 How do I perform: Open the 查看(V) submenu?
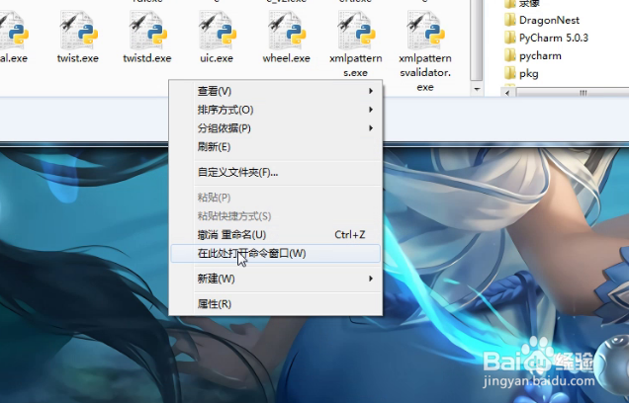(276, 91)
